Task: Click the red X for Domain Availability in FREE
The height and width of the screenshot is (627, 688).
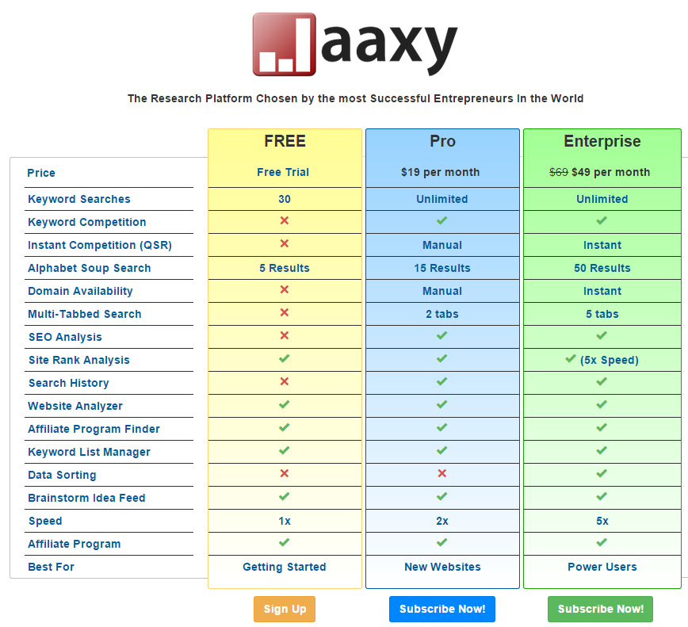Action: pyautogui.click(x=285, y=289)
